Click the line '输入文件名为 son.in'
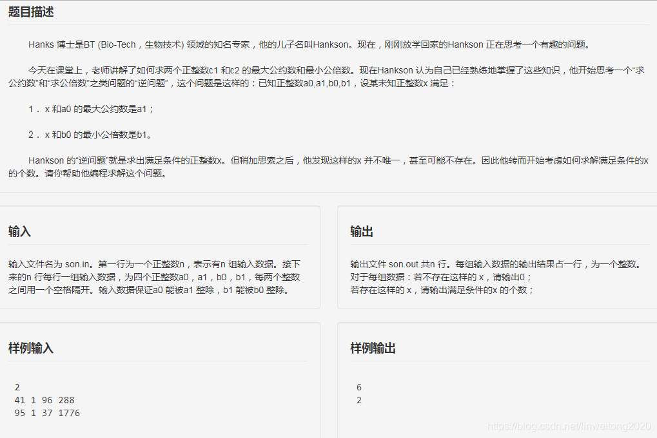The height and width of the screenshot is (438, 657). pos(154,264)
